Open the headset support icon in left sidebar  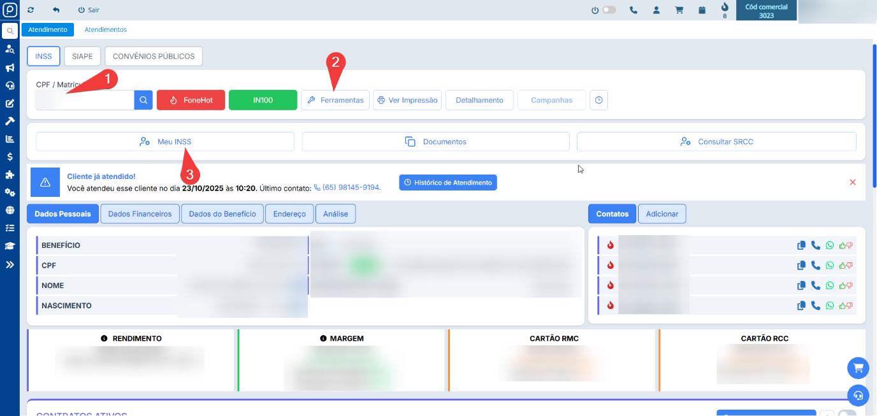coord(10,85)
